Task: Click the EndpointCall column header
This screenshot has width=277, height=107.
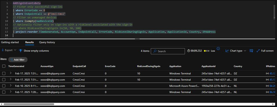Action: pyautogui.click(x=79, y=66)
